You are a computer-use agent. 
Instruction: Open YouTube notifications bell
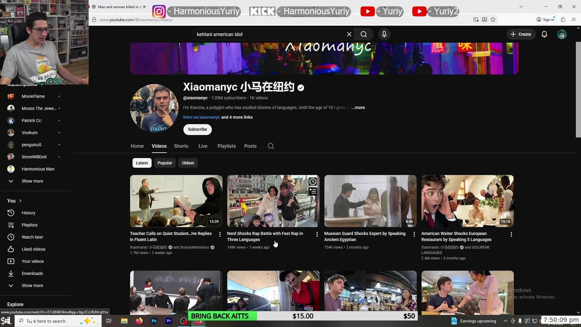(x=544, y=34)
